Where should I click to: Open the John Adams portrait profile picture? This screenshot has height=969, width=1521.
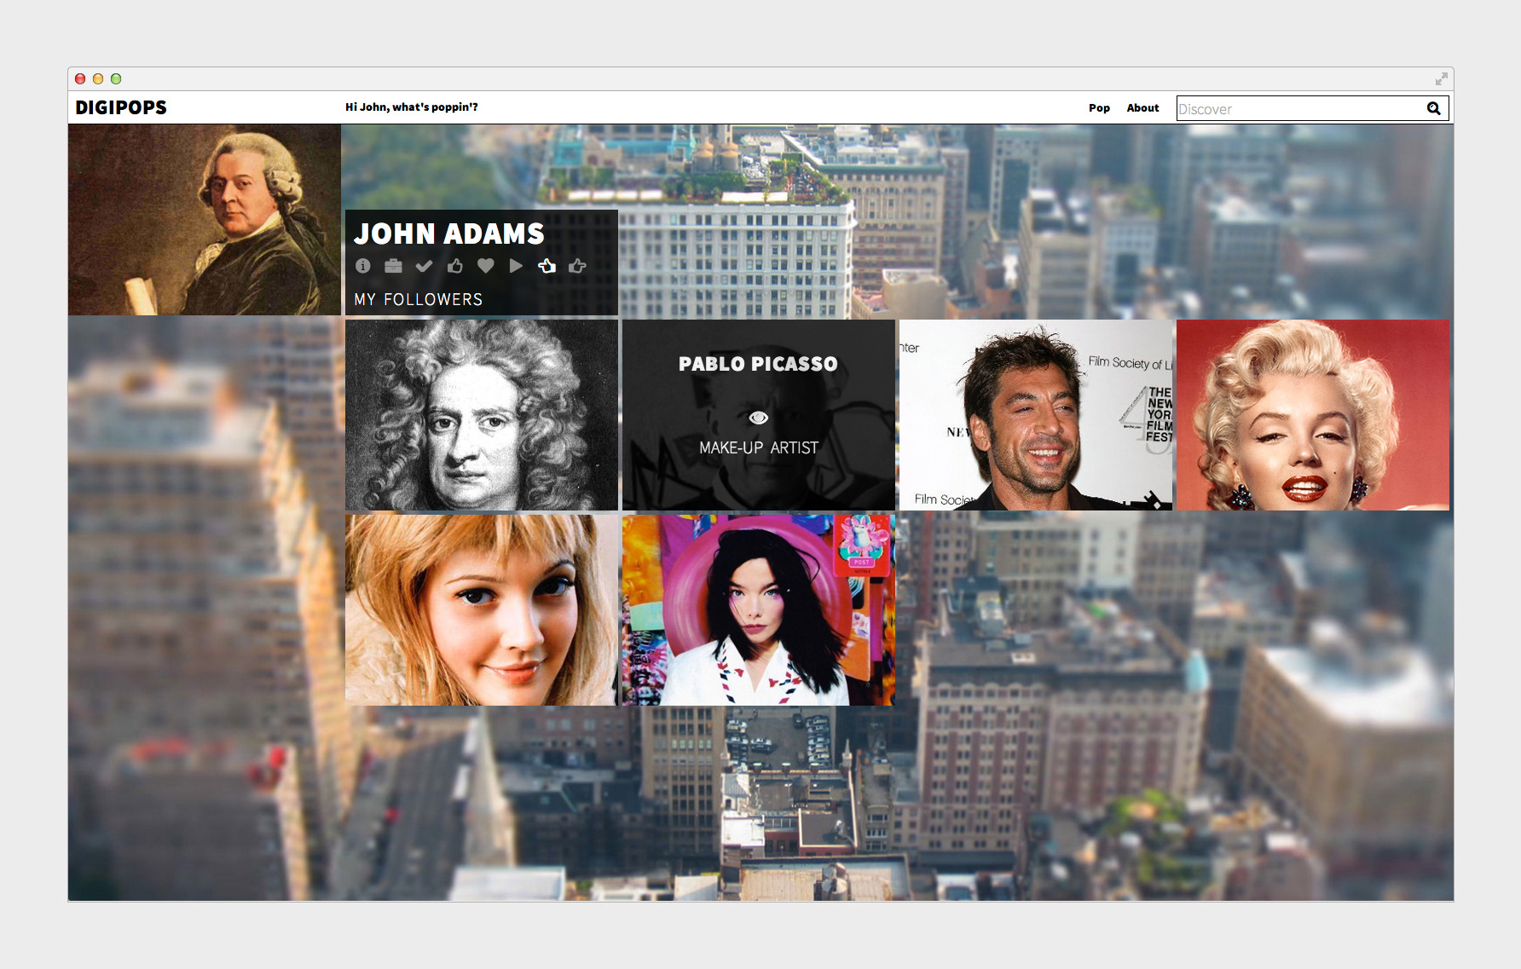click(x=205, y=220)
